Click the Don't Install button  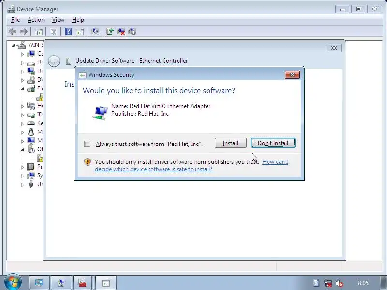[273, 143]
